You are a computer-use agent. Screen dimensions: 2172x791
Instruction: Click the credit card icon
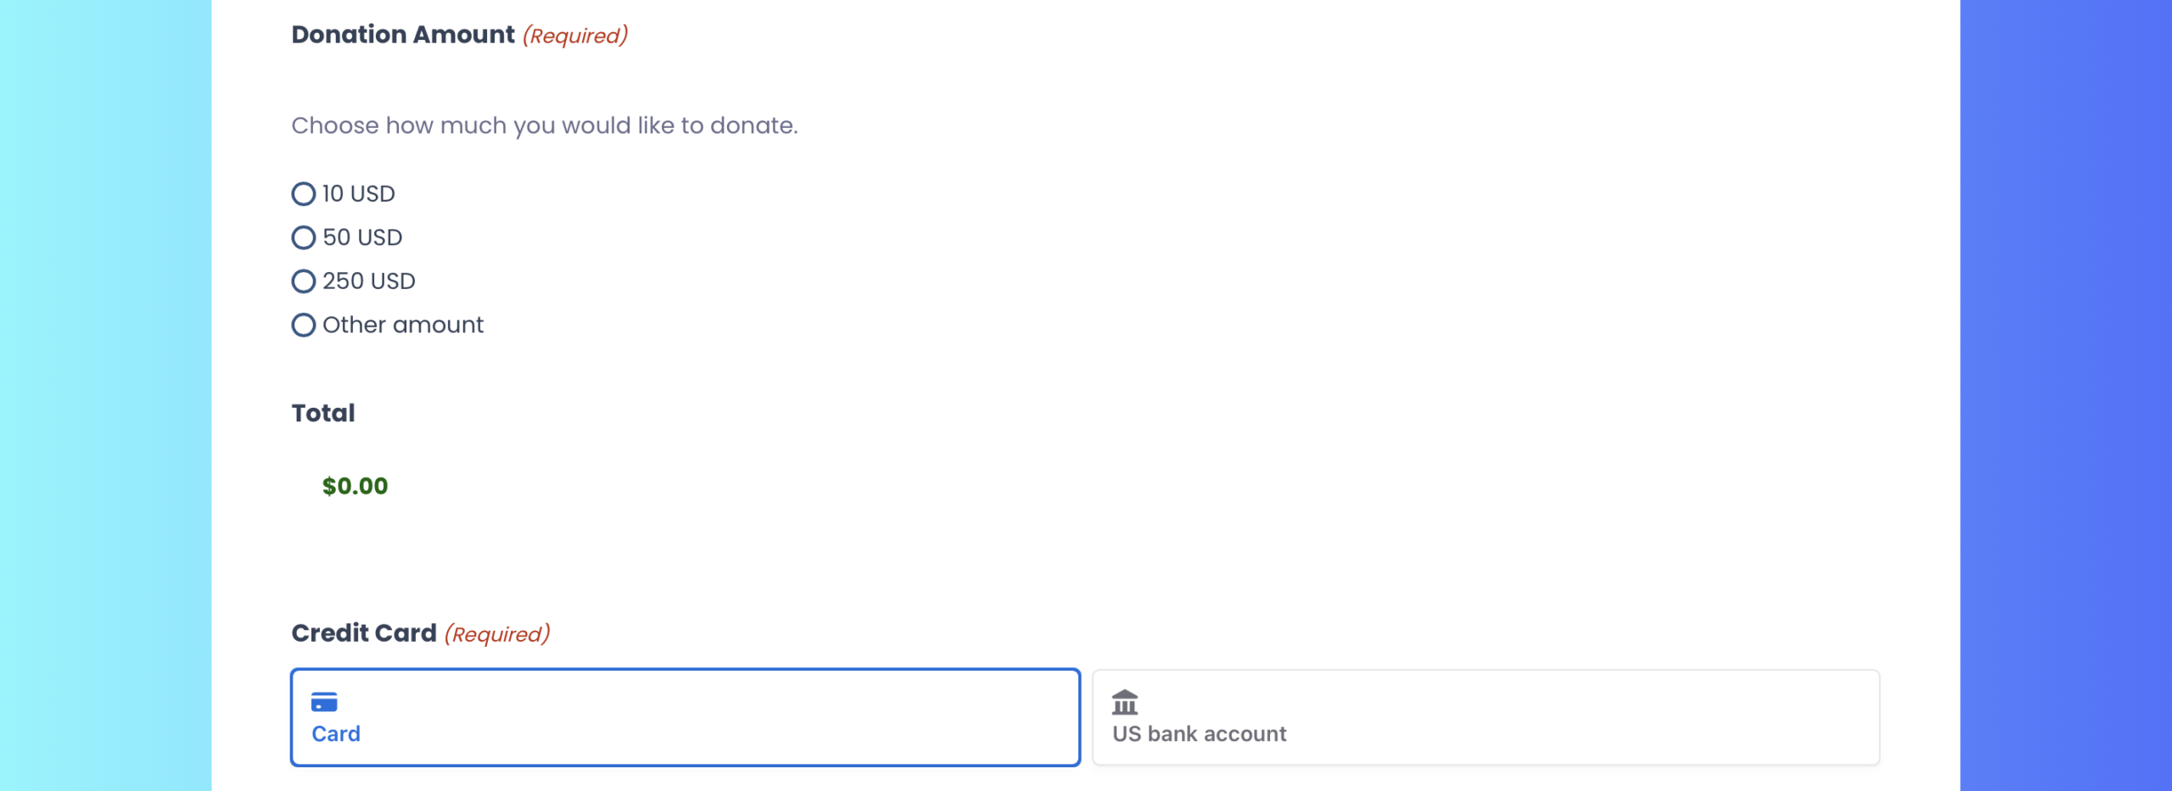pos(324,702)
